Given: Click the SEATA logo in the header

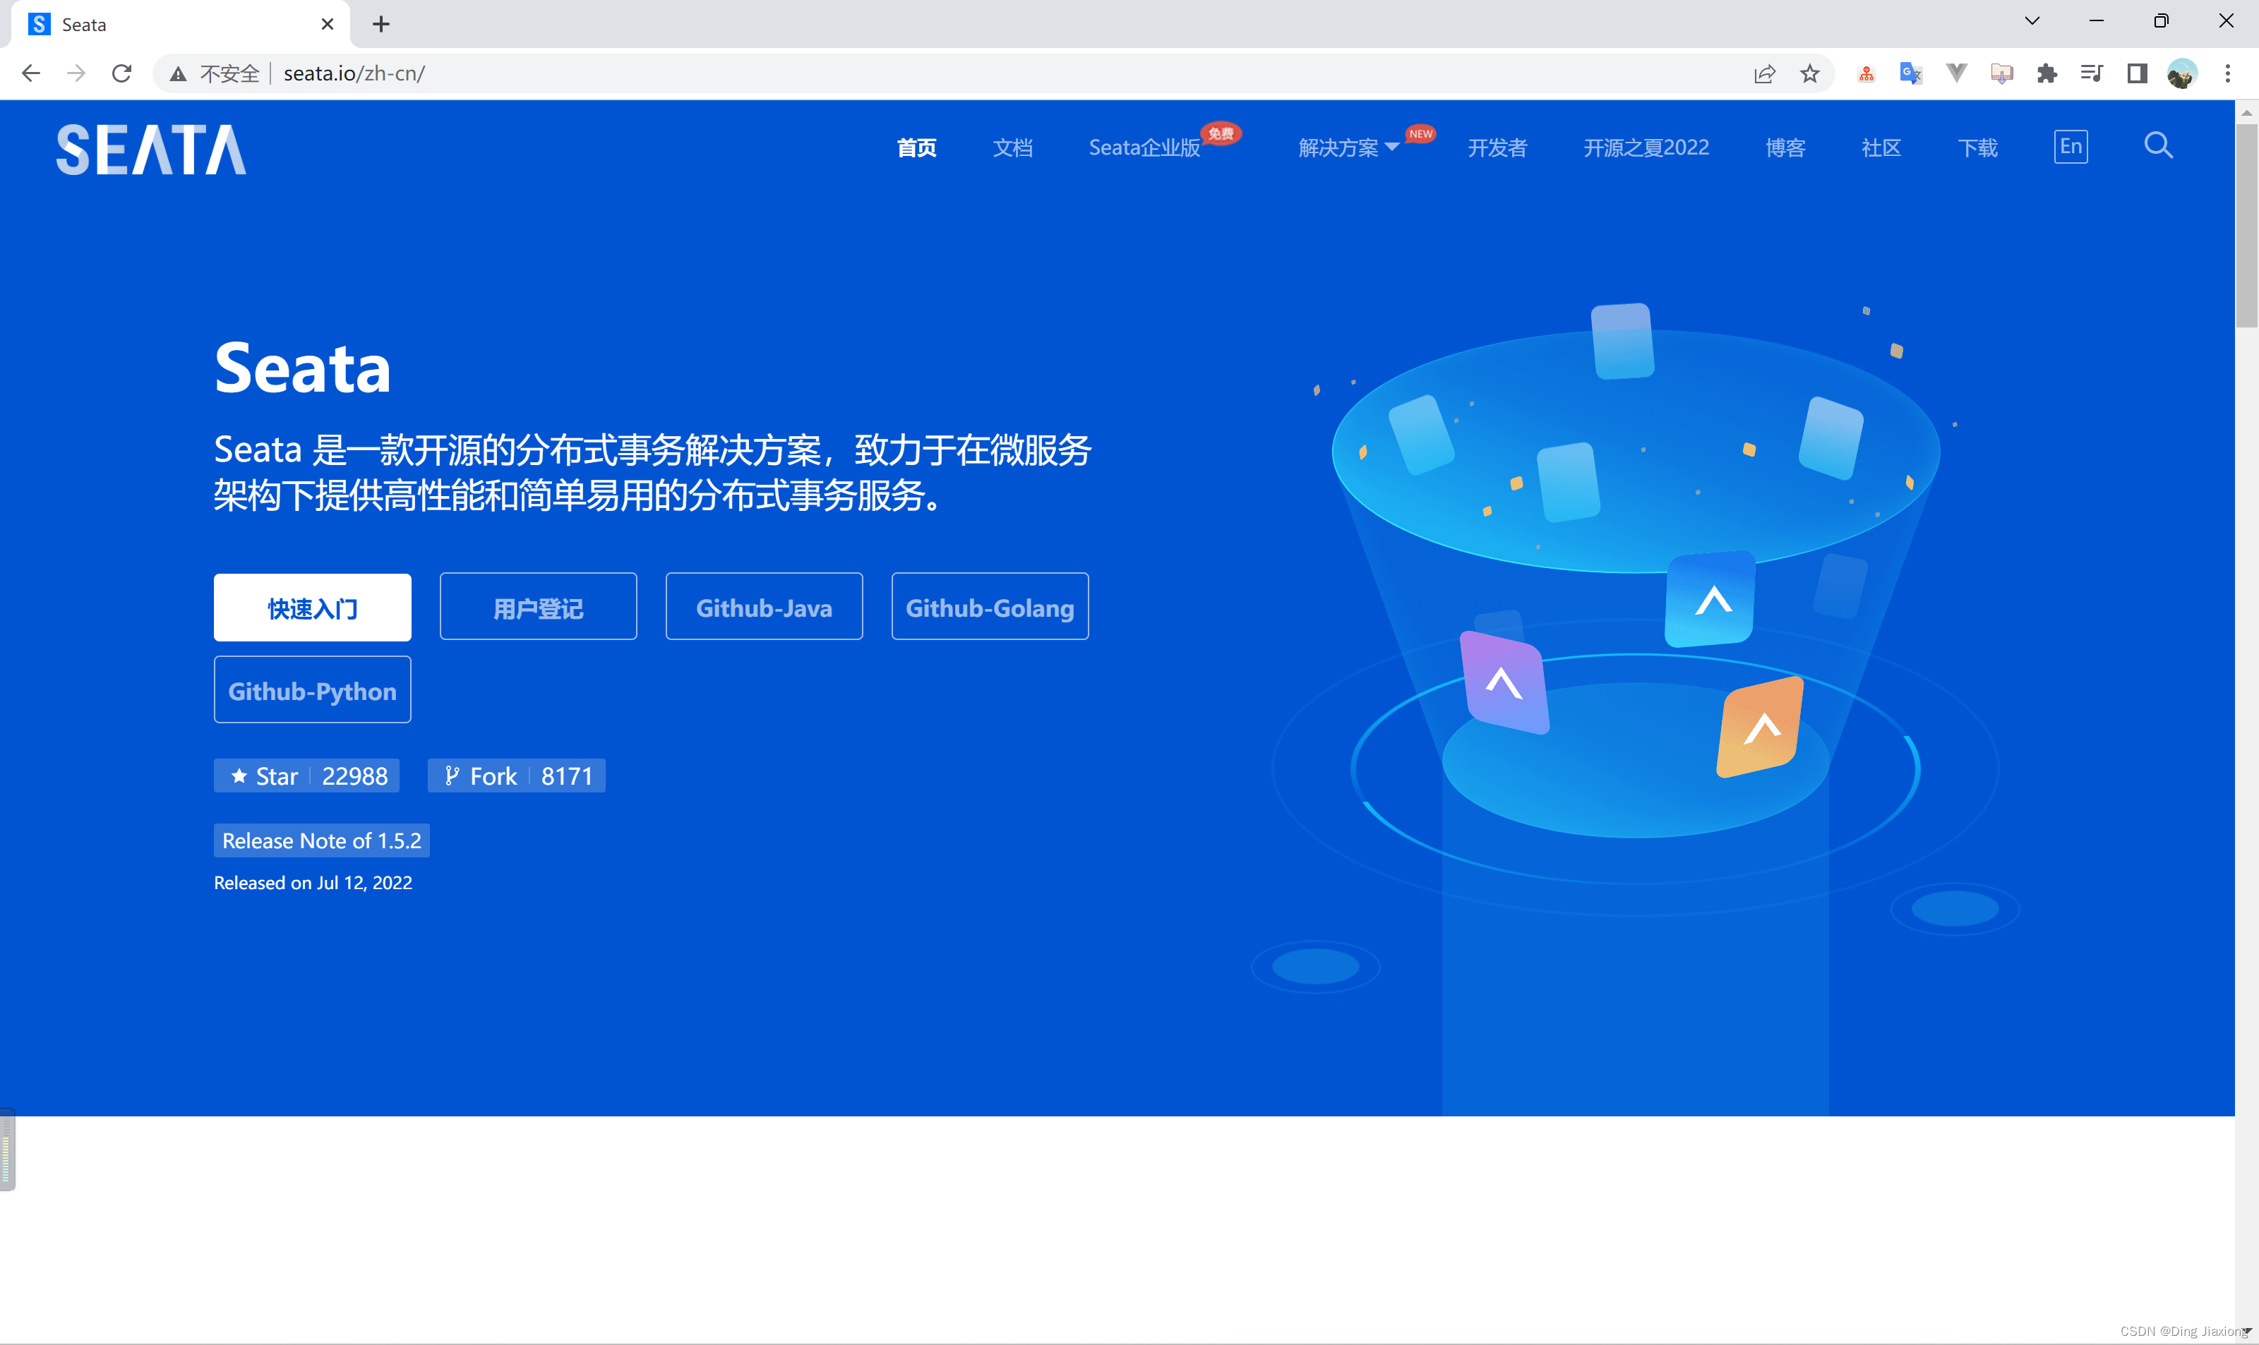Looking at the screenshot, I should coord(151,150).
